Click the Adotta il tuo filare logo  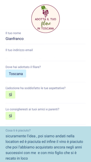click(45, 19)
